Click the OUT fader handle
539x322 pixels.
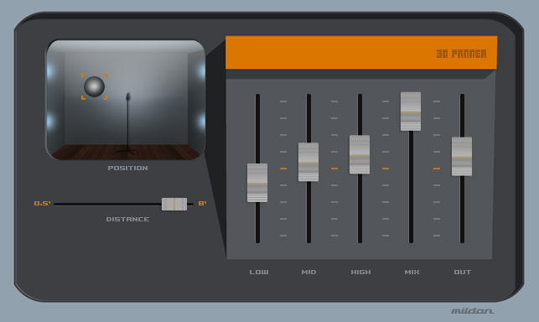click(x=462, y=157)
